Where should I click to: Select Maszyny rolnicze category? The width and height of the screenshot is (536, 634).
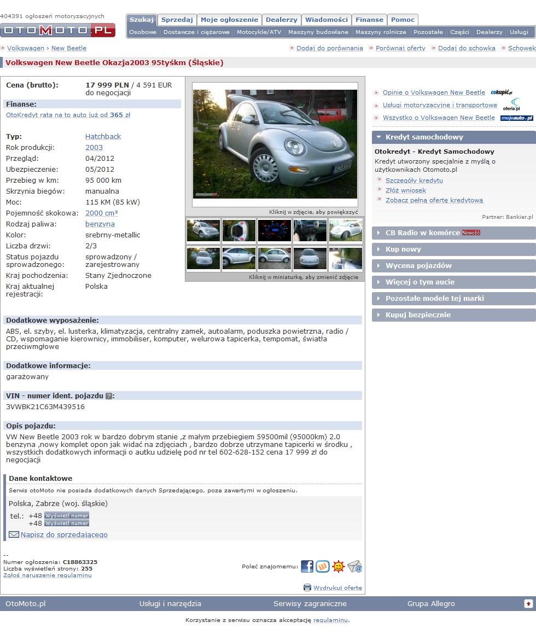pyautogui.click(x=381, y=32)
